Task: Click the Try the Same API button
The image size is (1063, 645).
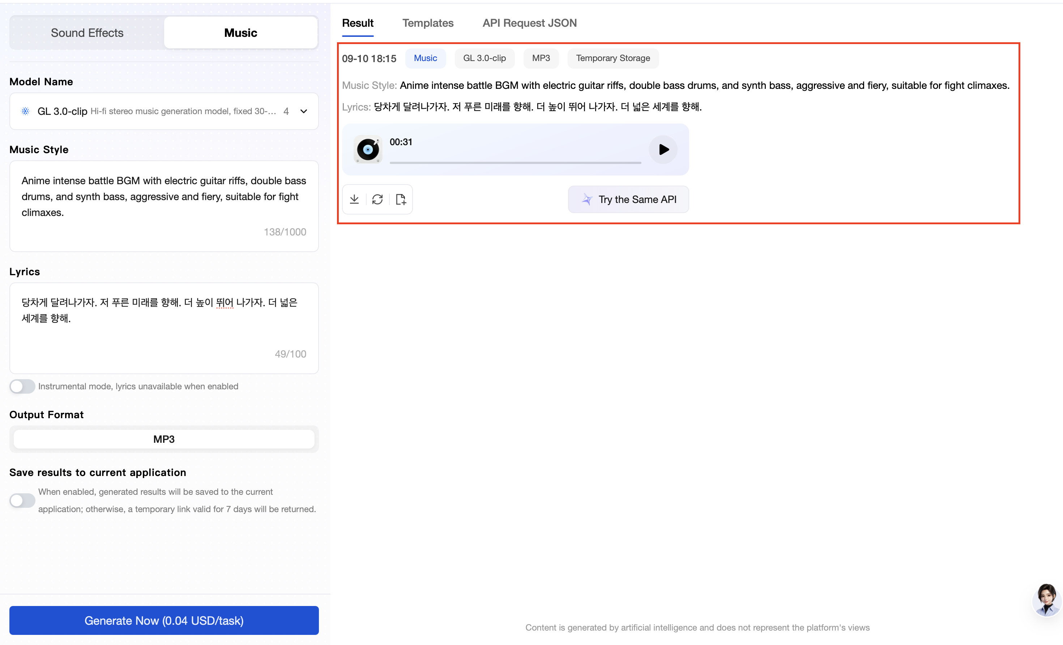Action: pos(628,199)
